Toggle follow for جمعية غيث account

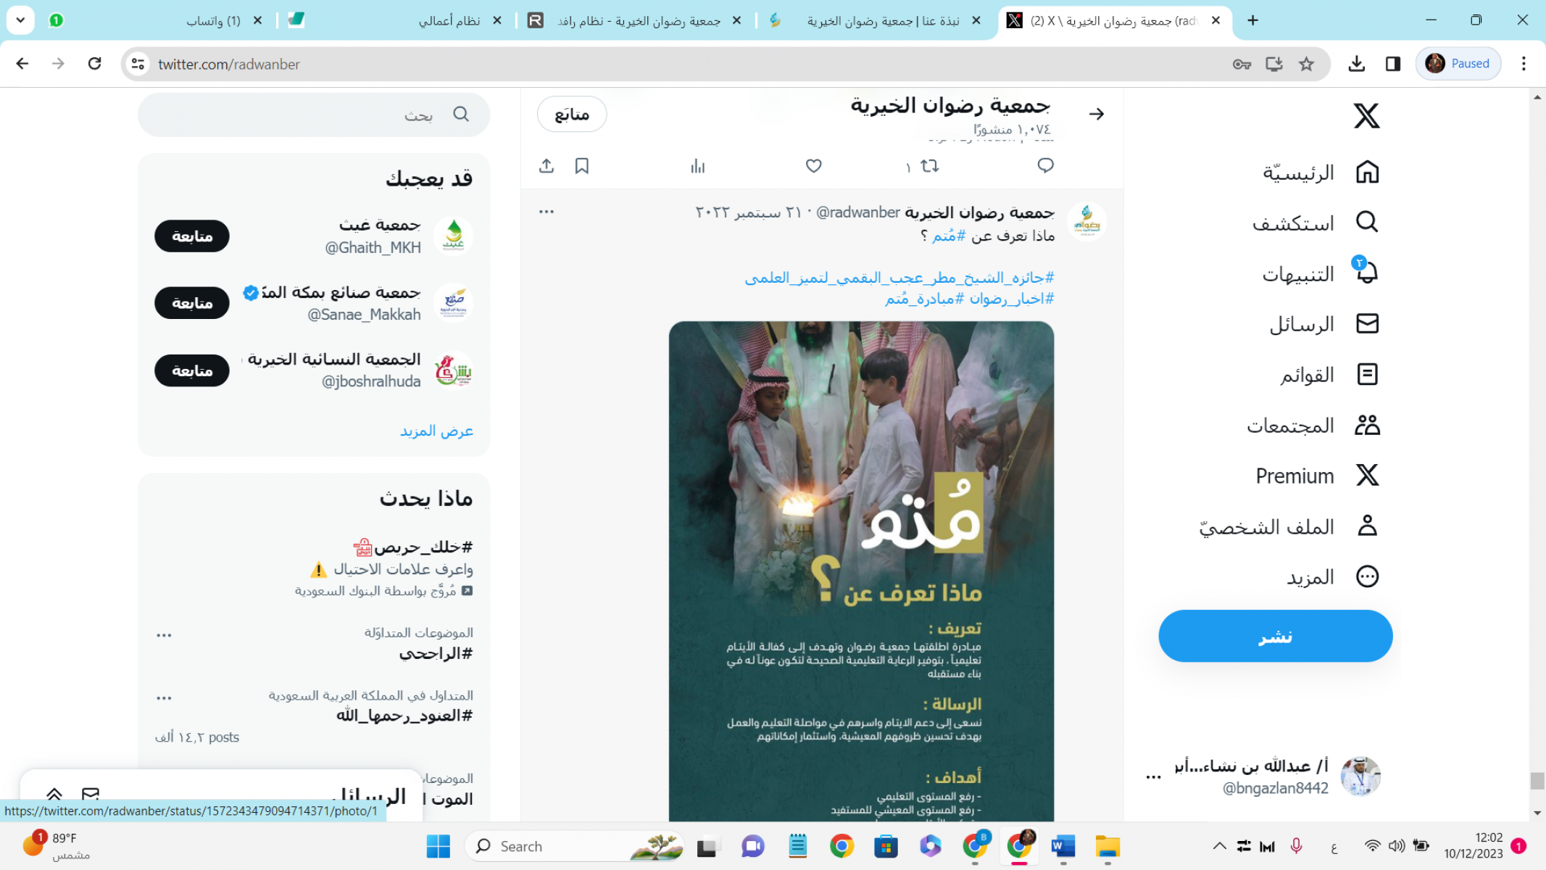pos(192,236)
